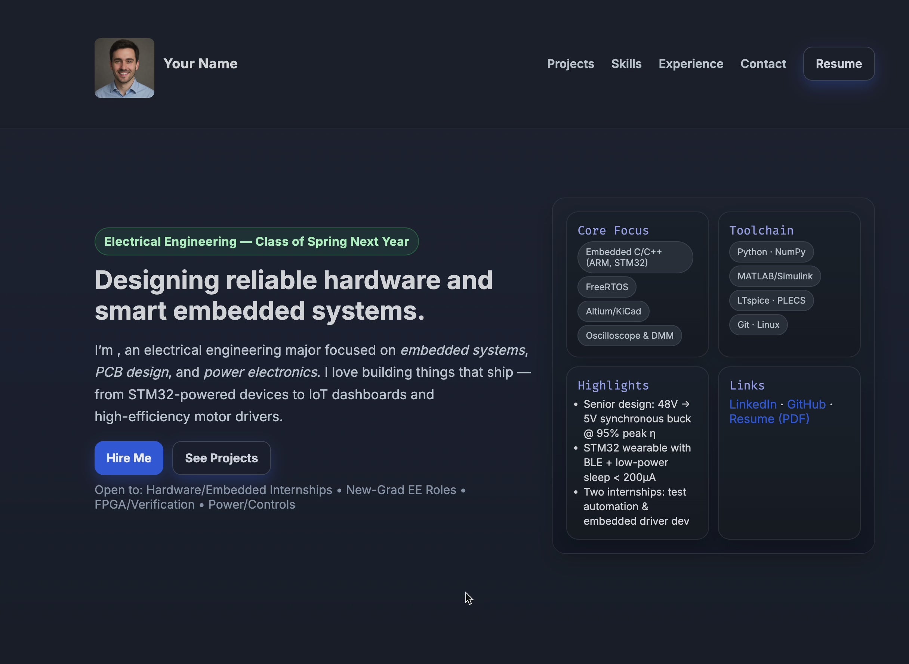Open the LinkedIn link
Viewport: 909px width, 664px height.
[x=752, y=404]
